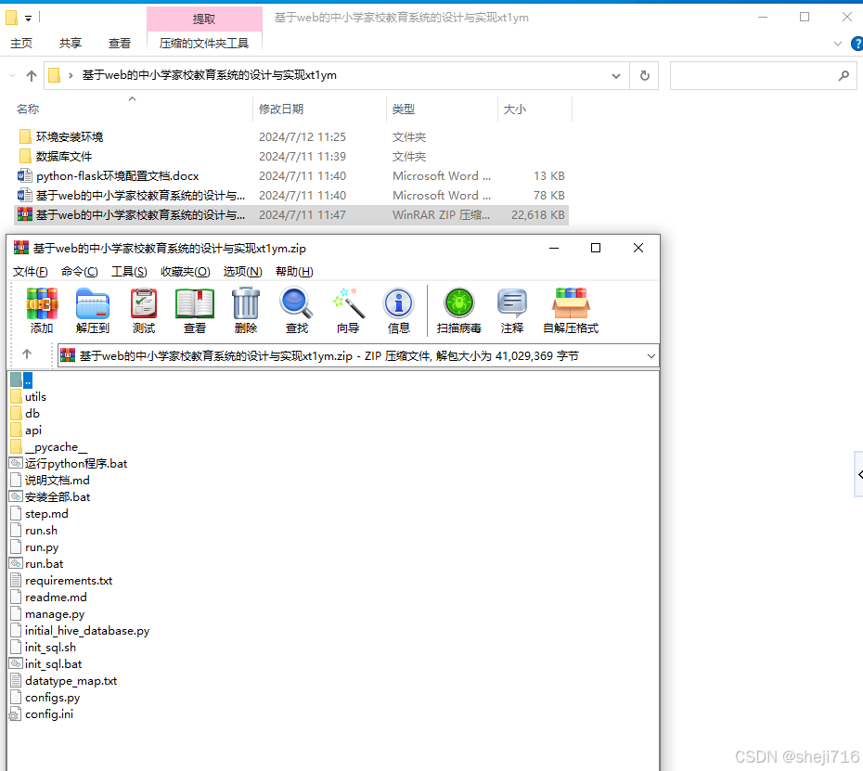Open quick access toolbar customize dropdown
This screenshot has height=771, width=863.
(28, 19)
